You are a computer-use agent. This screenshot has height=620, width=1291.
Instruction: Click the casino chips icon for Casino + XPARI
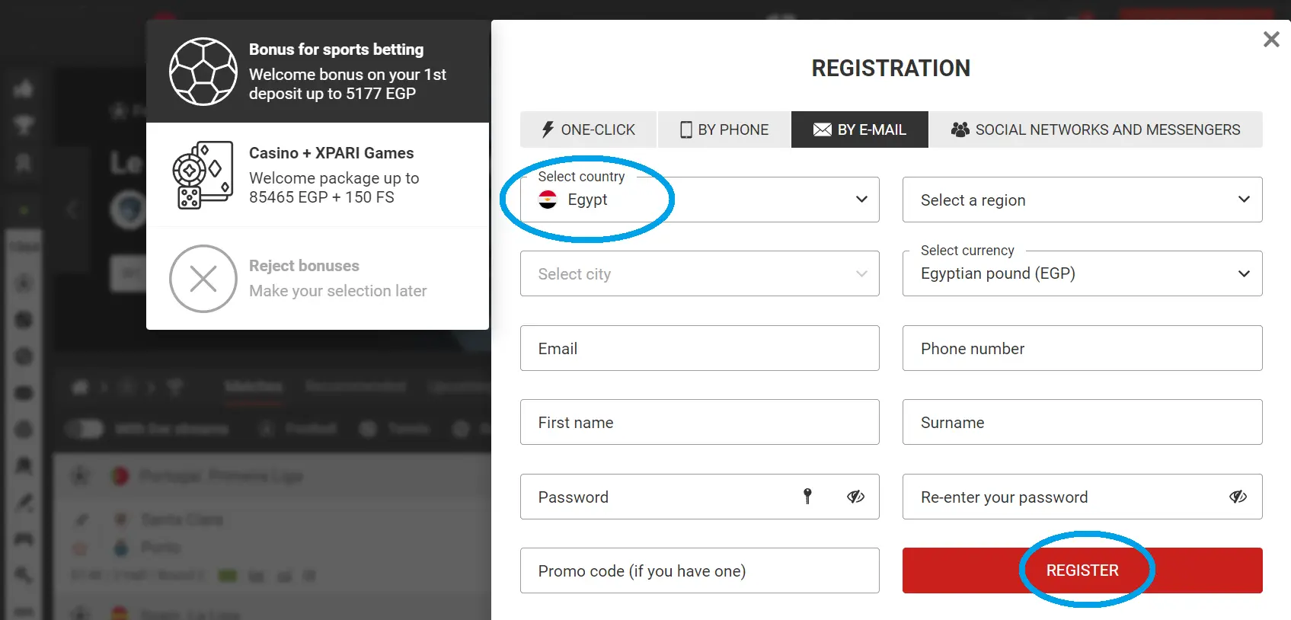coord(203,174)
